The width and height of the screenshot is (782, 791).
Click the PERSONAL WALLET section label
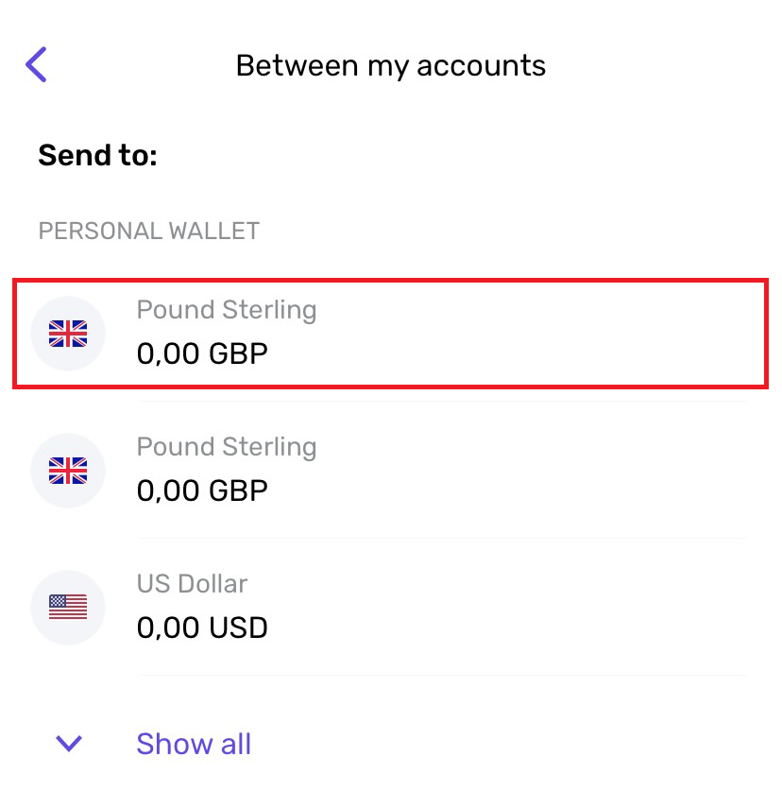148,231
